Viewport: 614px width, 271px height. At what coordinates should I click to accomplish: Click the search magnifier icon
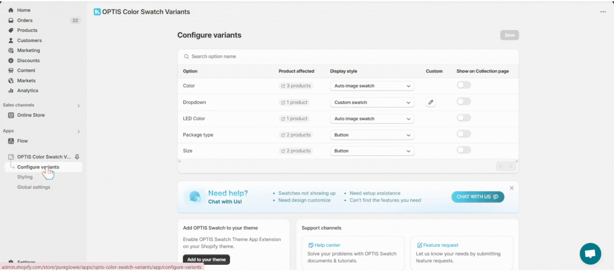(x=186, y=57)
